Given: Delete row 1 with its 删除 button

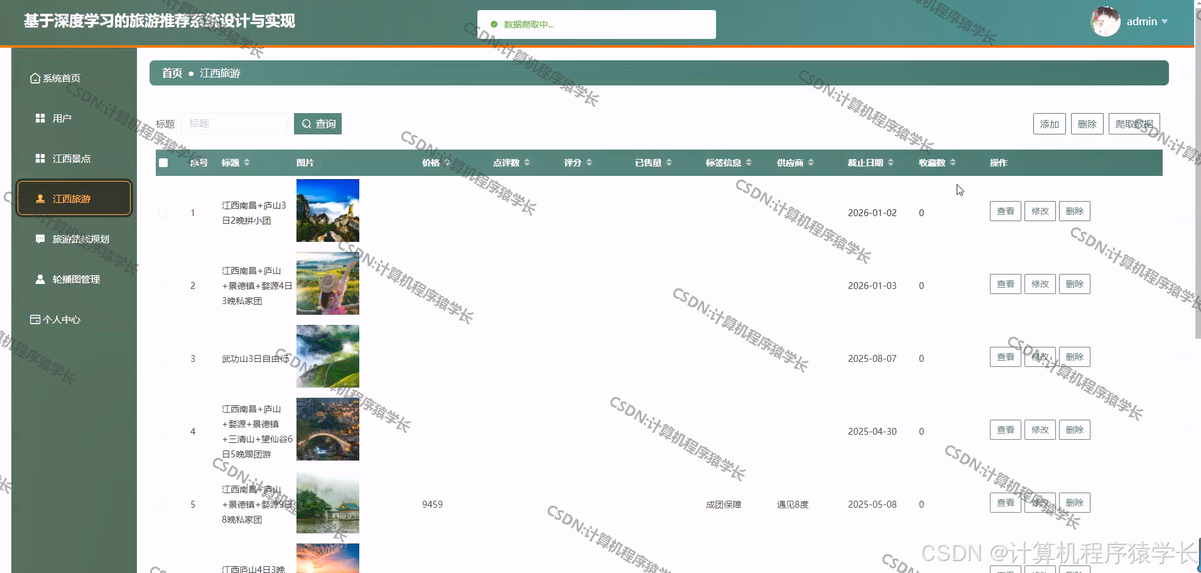Looking at the screenshot, I should tap(1074, 211).
